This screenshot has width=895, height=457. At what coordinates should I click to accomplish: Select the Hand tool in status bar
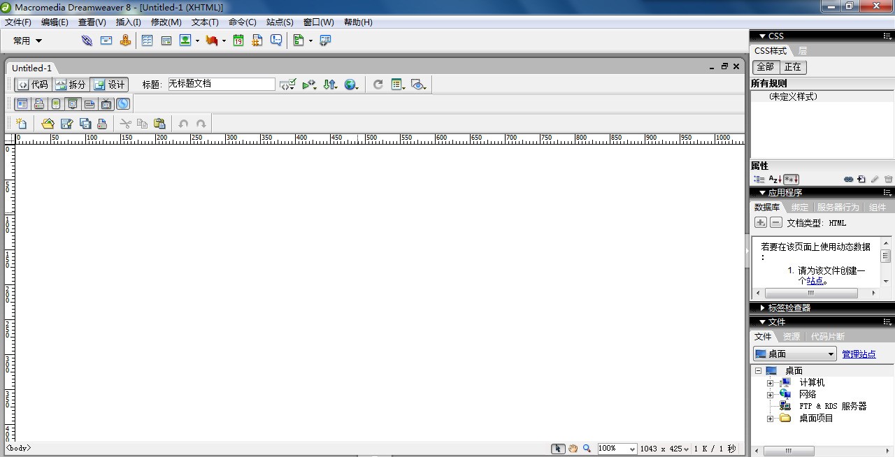point(573,449)
